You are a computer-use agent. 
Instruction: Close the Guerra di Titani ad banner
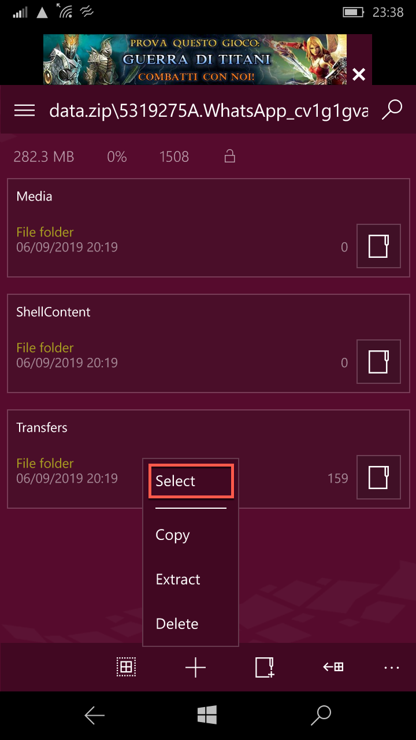(359, 74)
